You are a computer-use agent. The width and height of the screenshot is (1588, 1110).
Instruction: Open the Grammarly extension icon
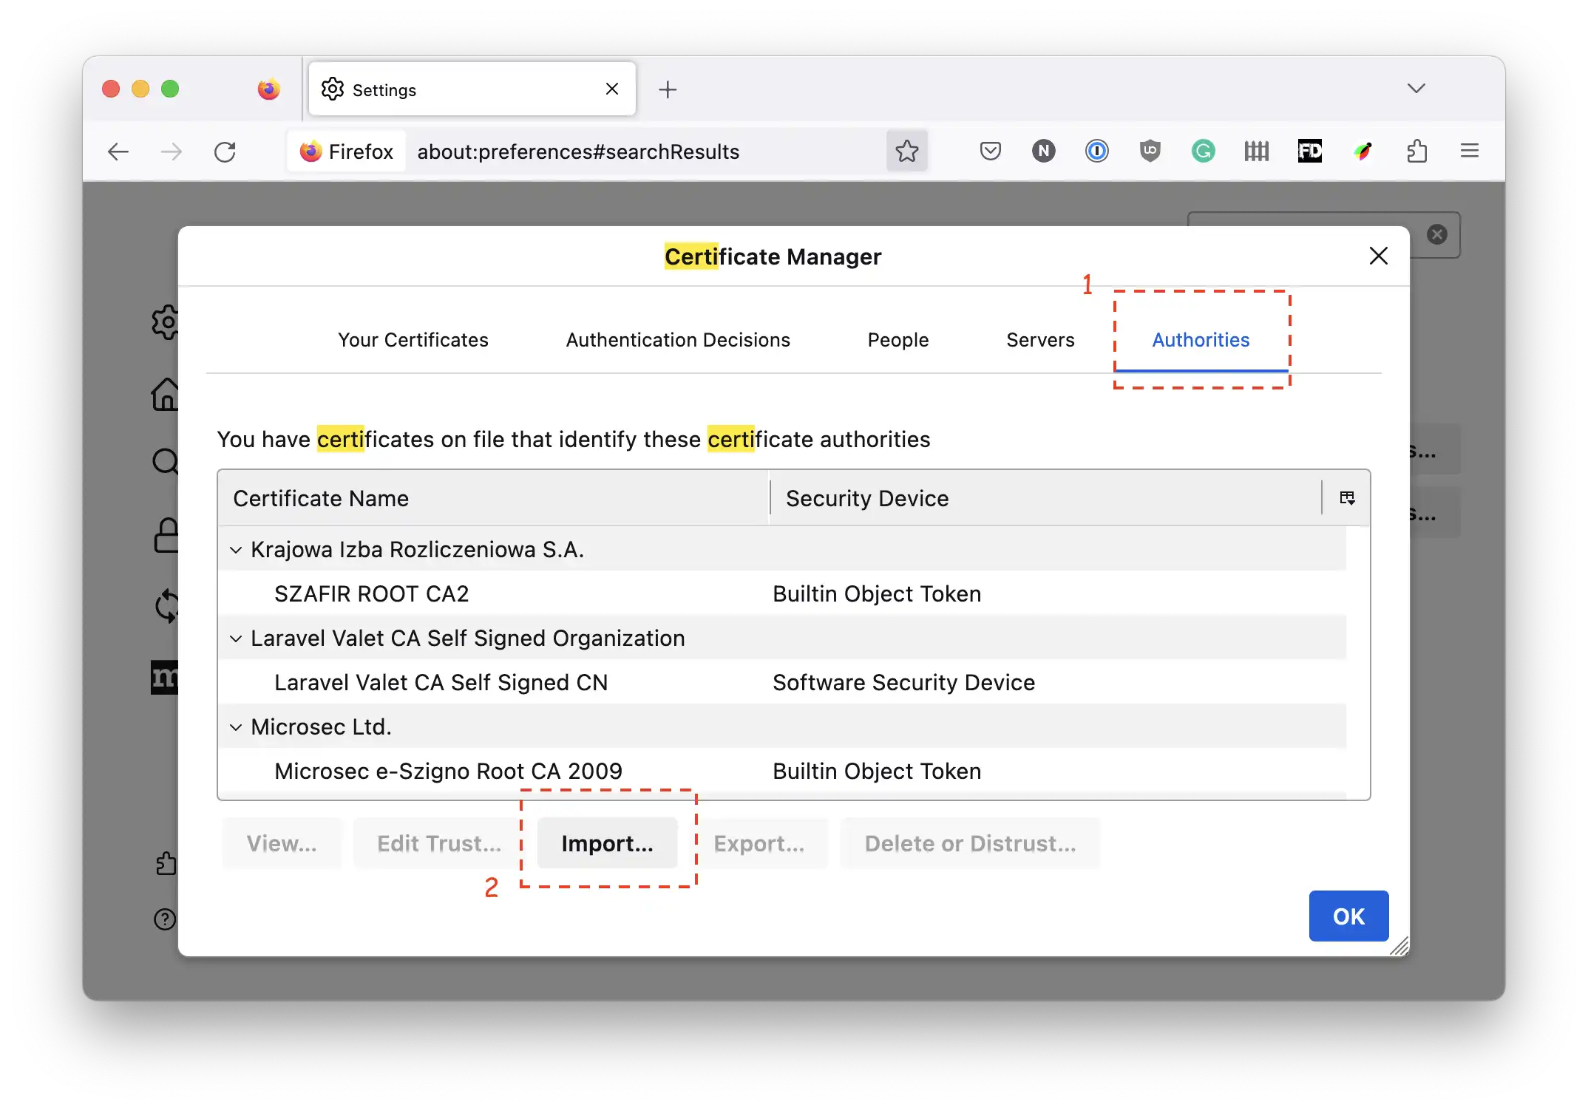coord(1204,151)
